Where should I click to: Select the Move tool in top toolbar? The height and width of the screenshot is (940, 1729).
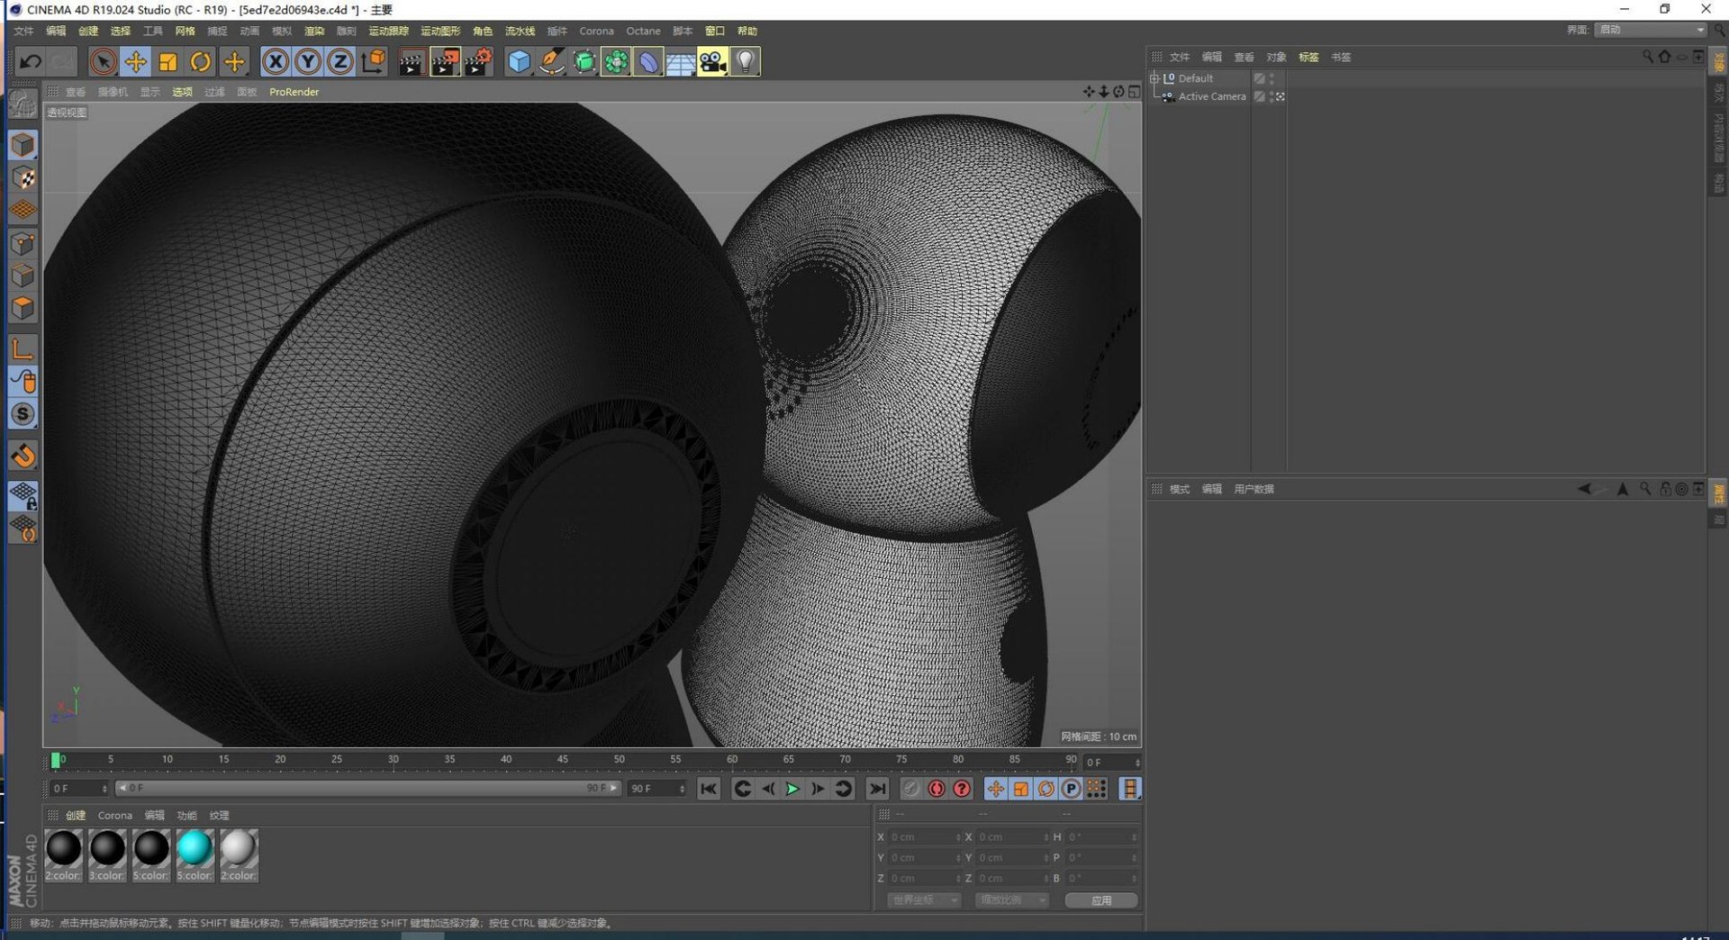135,62
